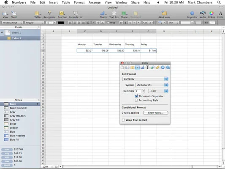Select the Text inspector tab icon
The width and height of the screenshot is (225, 169).
point(147,67)
